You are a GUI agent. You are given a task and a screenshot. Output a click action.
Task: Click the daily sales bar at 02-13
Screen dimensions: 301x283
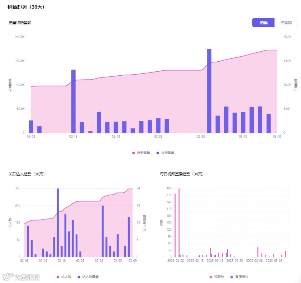point(73,101)
